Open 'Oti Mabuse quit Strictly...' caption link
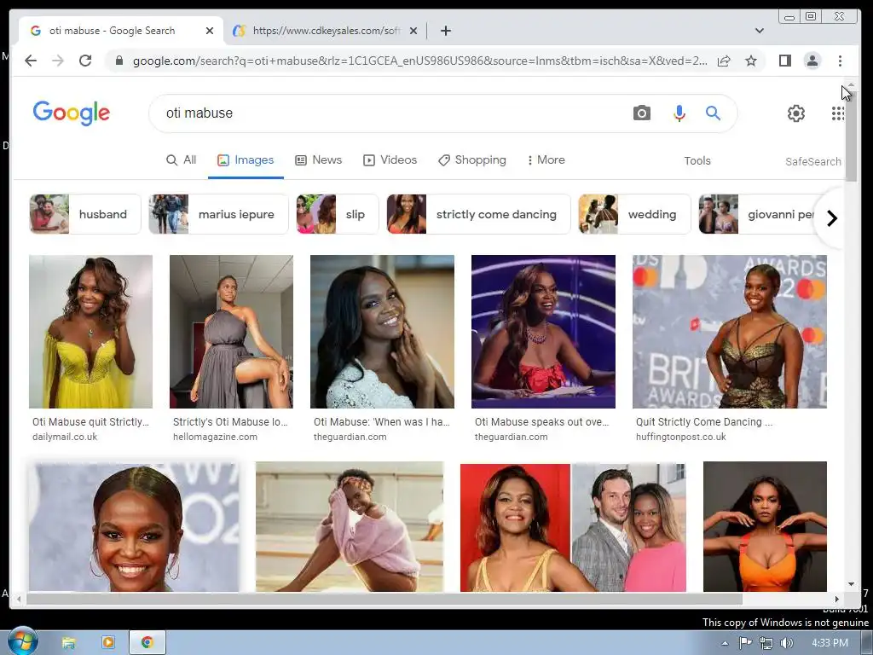 pyautogui.click(x=90, y=422)
